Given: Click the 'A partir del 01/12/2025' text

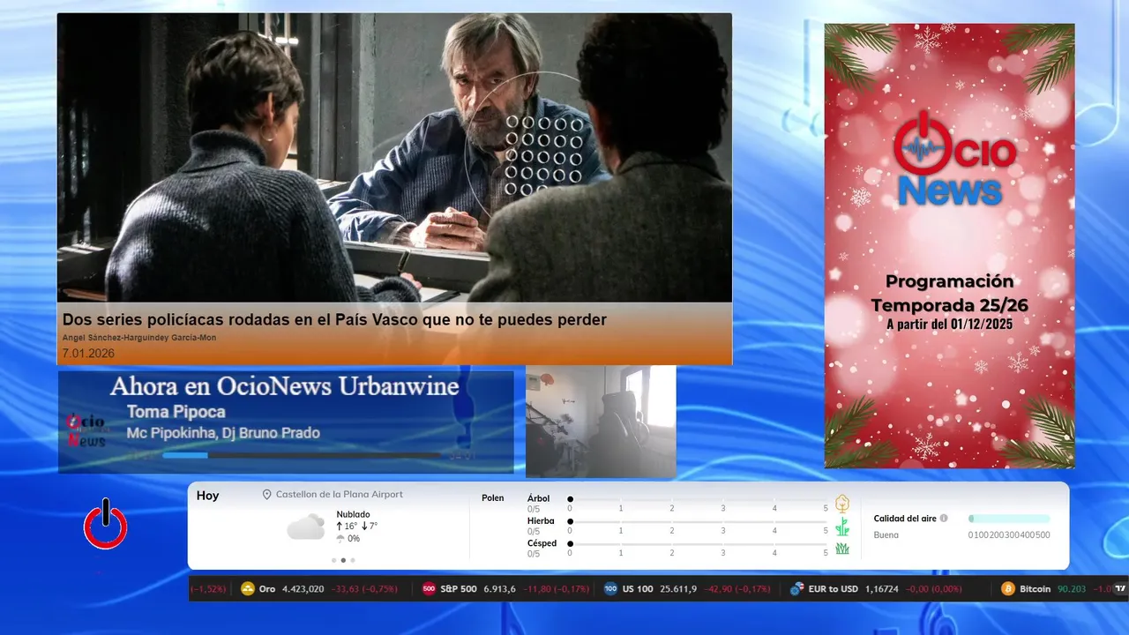Looking at the screenshot, I should point(949,325).
